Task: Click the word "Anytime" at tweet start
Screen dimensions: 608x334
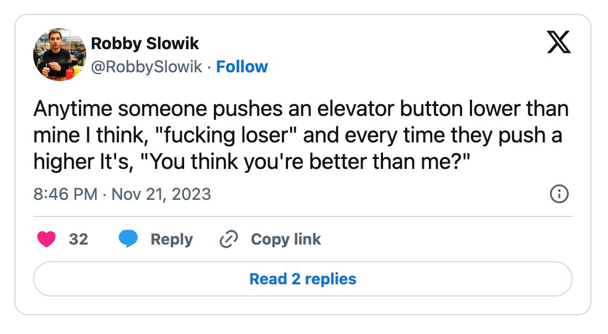Action: click(73, 109)
